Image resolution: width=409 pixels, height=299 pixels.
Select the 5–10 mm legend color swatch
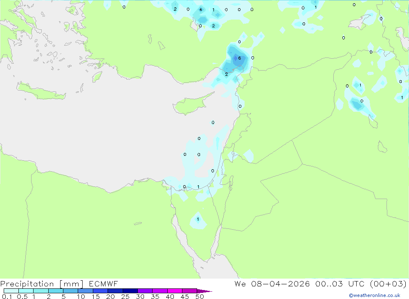70,291
